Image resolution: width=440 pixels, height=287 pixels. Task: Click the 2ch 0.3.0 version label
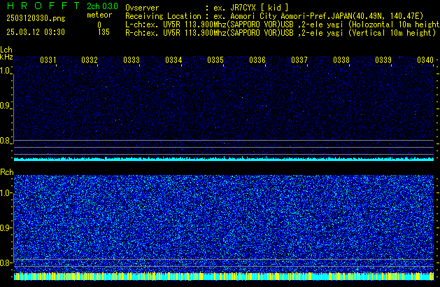pos(102,6)
